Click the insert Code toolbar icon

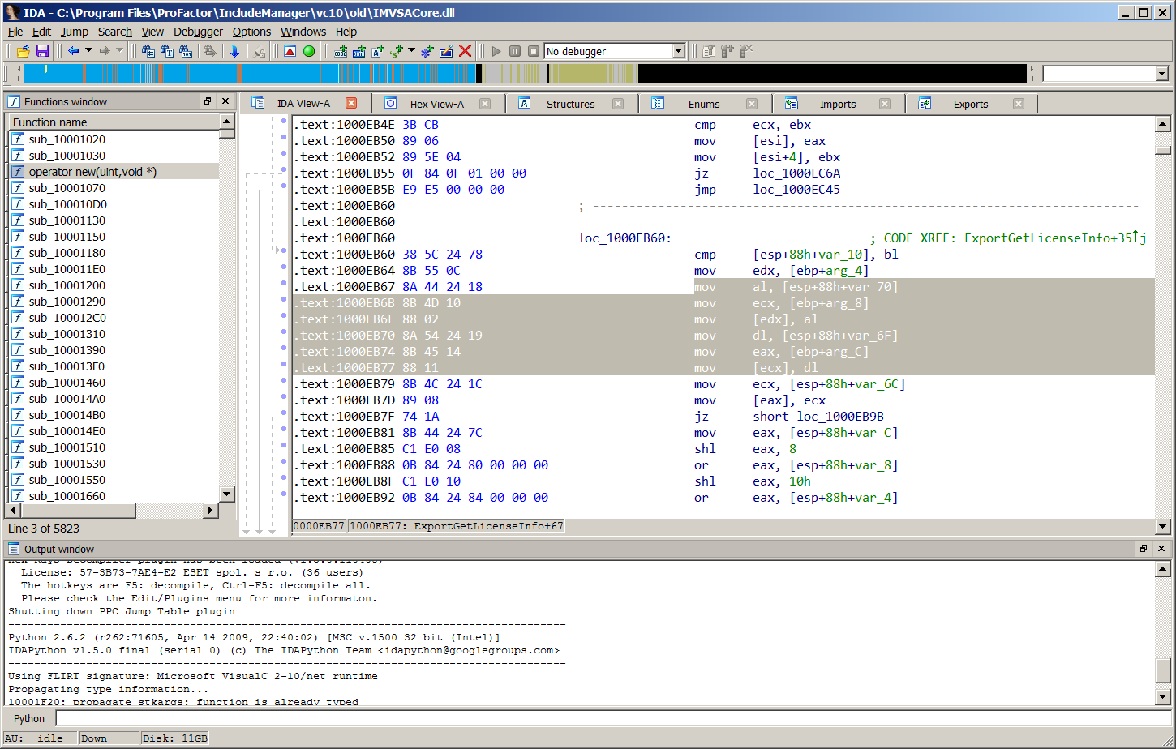[341, 51]
